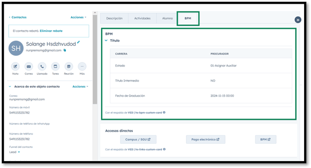311x168 pixels.
Task: Click Eliminar rebote link
Action: click(51, 31)
